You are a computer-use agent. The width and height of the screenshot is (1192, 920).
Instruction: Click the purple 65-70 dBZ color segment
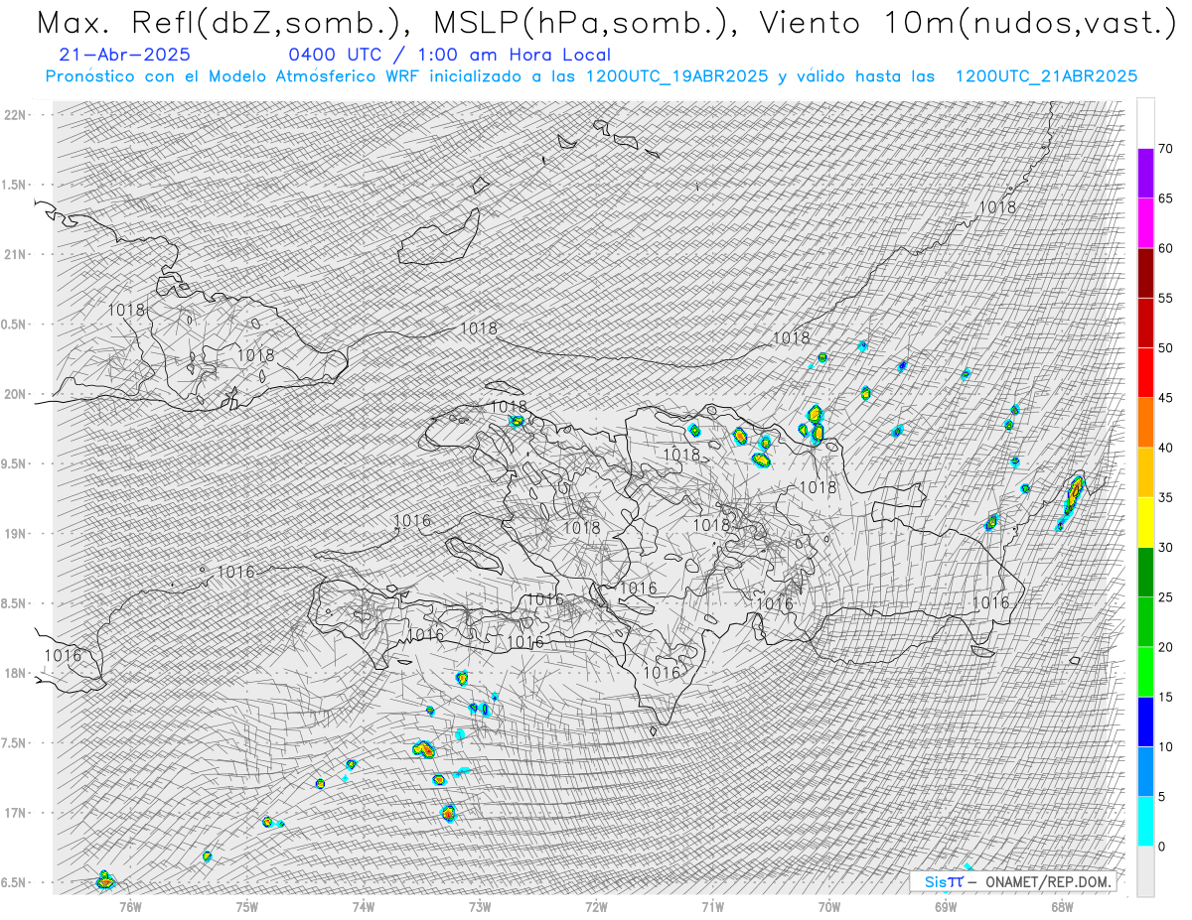point(1145,174)
